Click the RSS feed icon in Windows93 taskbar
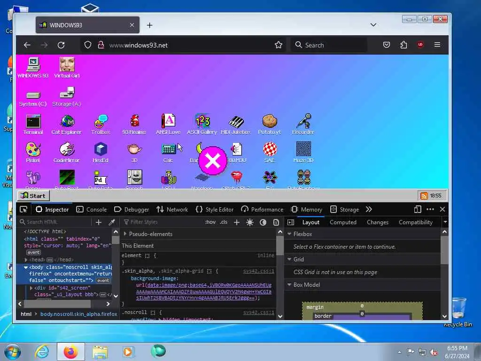 click(424, 196)
